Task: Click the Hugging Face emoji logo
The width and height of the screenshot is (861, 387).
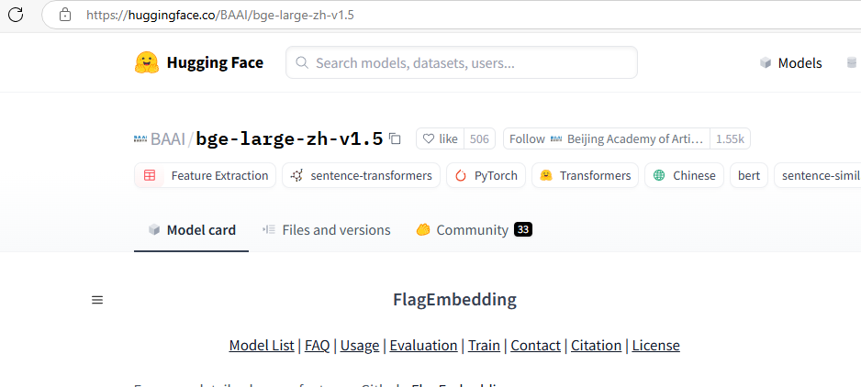Action: pyautogui.click(x=146, y=62)
